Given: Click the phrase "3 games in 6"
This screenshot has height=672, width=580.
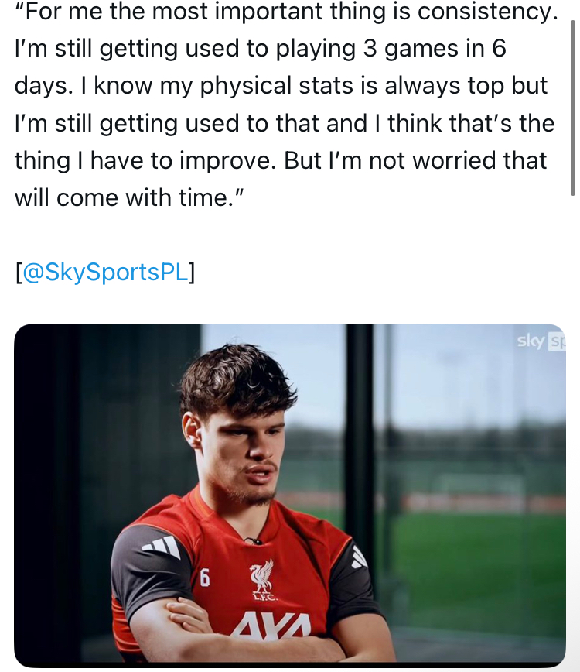Looking at the screenshot, I should [435, 49].
